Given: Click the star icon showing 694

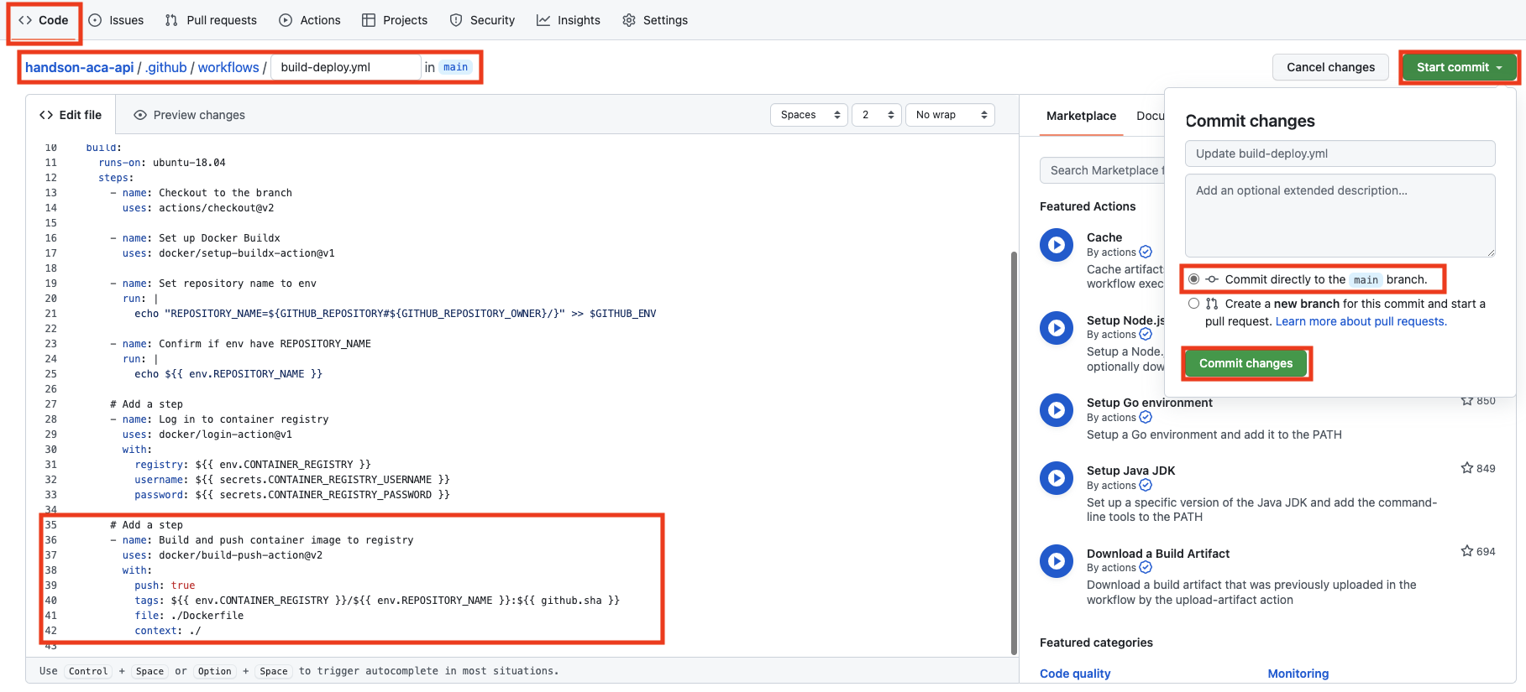Looking at the screenshot, I should click(1467, 551).
